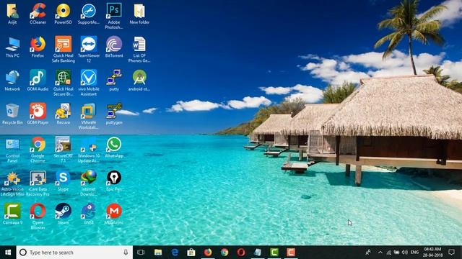This screenshot has height=259, width=462.
Task: Select the vivo Mobile Assistant icon
Action: pos(89,83)
